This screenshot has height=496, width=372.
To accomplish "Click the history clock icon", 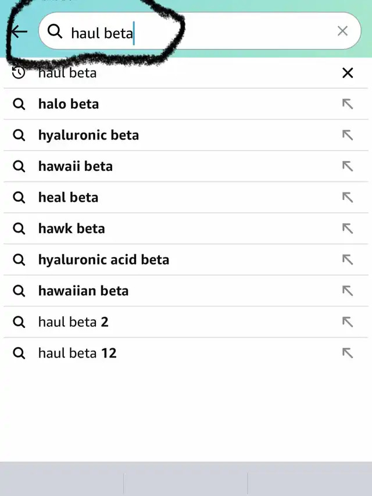I will point(19,73).
